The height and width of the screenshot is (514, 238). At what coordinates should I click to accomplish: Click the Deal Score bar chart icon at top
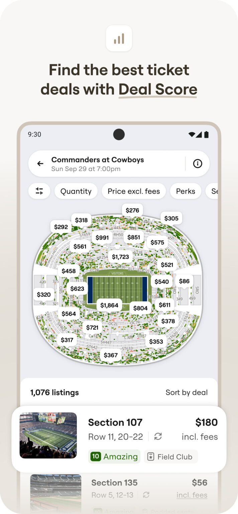(119, 38)
